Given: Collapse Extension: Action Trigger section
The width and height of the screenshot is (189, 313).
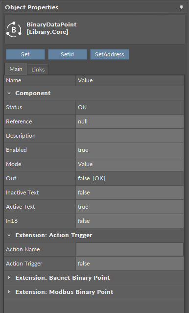Looking at the screenshot, I should pos(9,235).
